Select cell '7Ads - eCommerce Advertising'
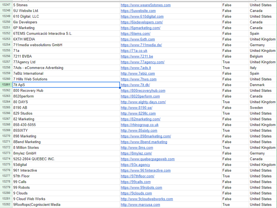The width and height of the screenshot is (277, 208). pyautogui.click(x=66, y=68)
